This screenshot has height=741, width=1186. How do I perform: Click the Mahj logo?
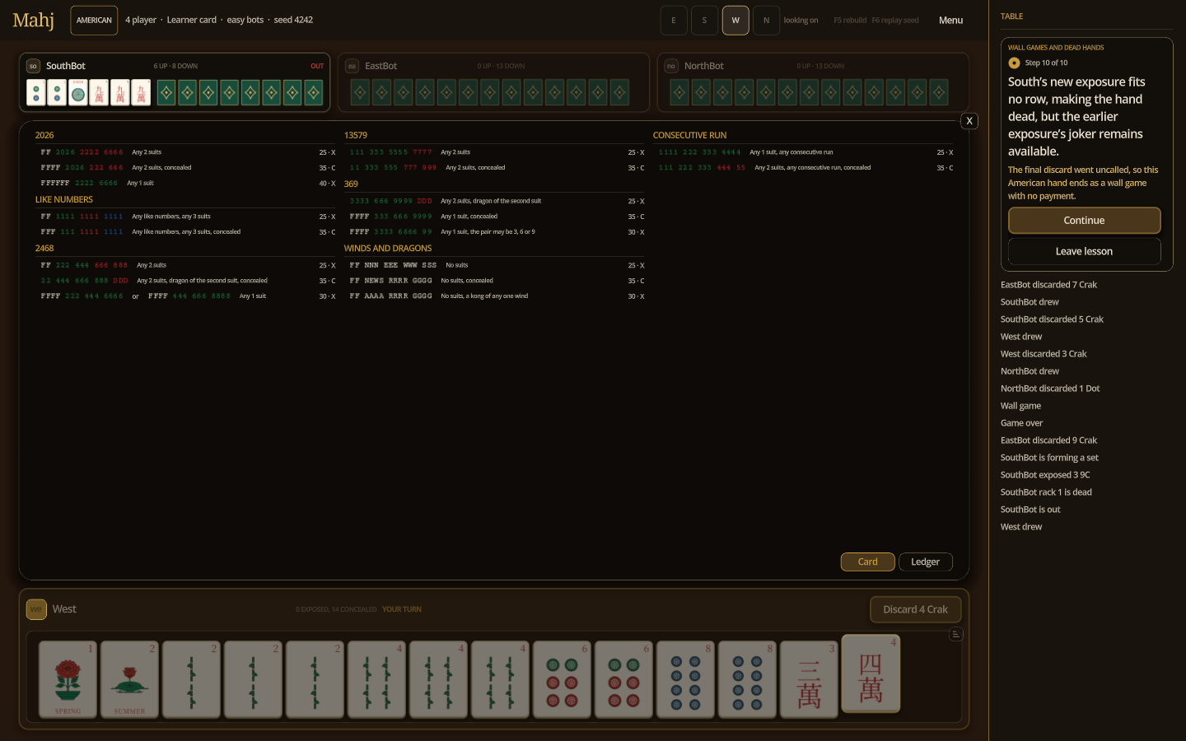[33, 20]
